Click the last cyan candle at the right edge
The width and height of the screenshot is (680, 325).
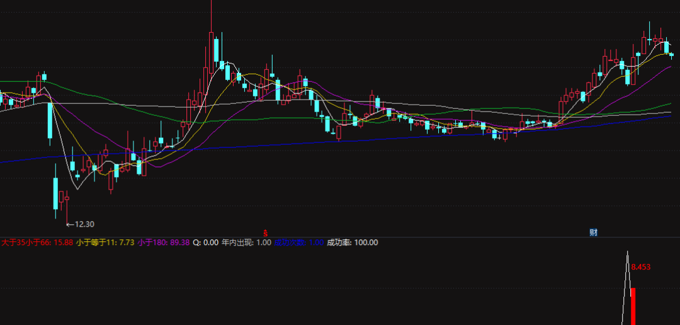[x=671, y=55]
